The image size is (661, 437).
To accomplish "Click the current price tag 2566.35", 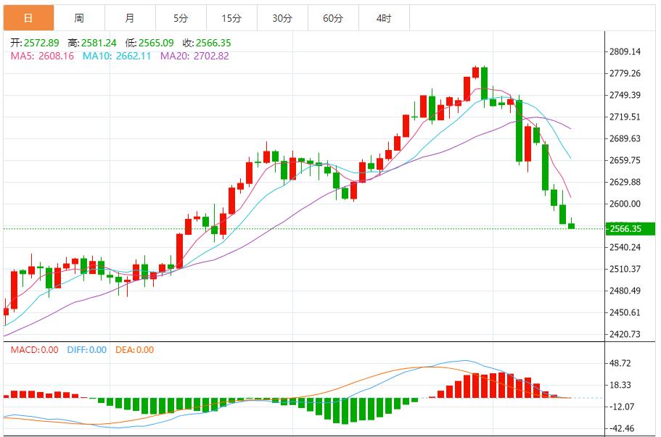I will (631, 228).
